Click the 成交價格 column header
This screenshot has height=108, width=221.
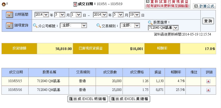tap(136, 72)
